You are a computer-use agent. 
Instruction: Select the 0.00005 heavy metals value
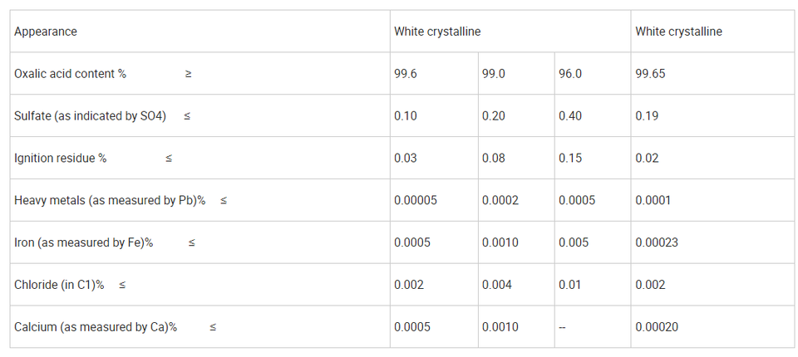pos(416,201)
